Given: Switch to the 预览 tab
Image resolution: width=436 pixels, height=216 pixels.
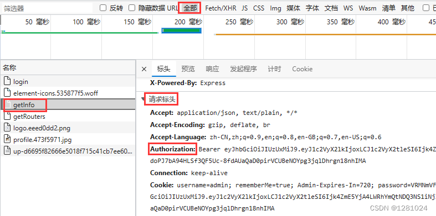Looking at the screenshot, I should (188, 69).
